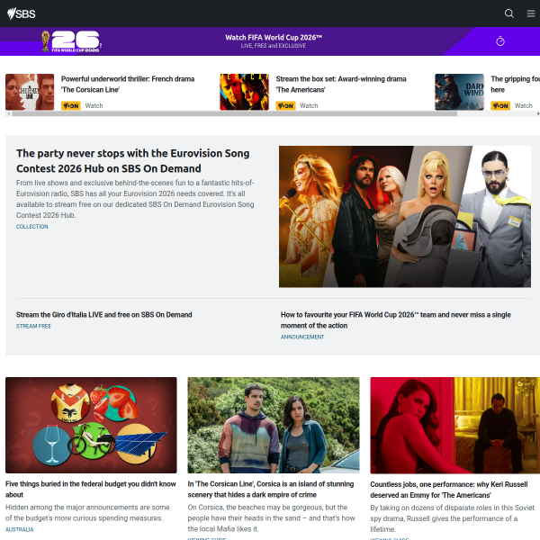
Task: Click the carousel scrollbar right arrow
Action: pos(538,113)
